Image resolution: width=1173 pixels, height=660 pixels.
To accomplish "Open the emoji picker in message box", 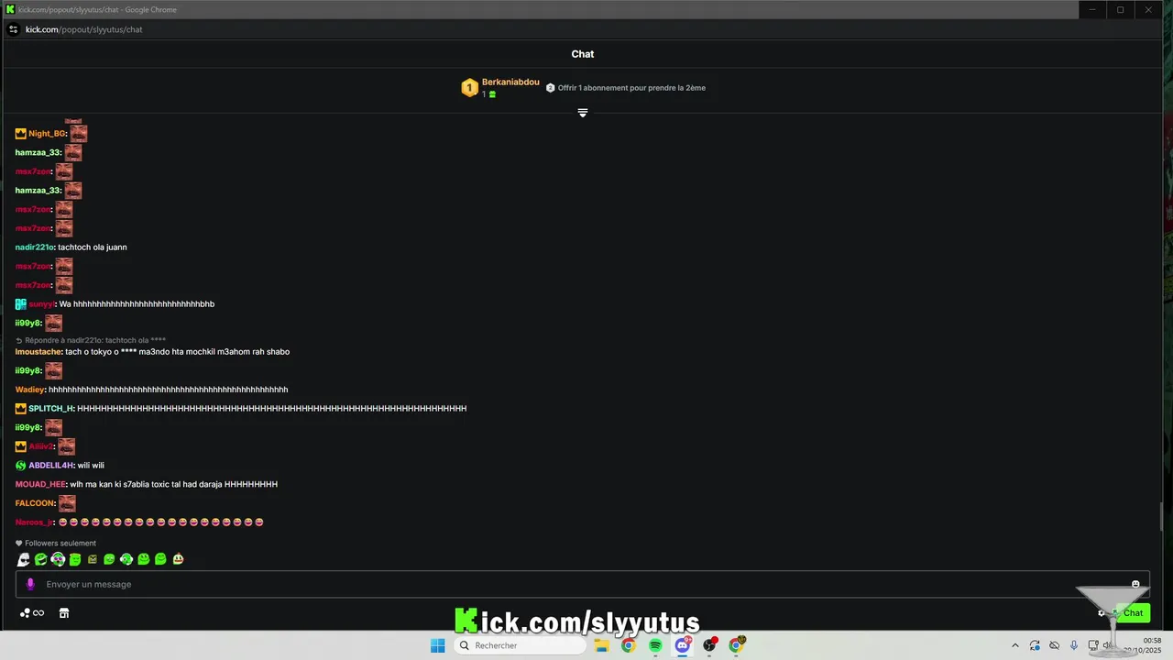I will 1135,584.
